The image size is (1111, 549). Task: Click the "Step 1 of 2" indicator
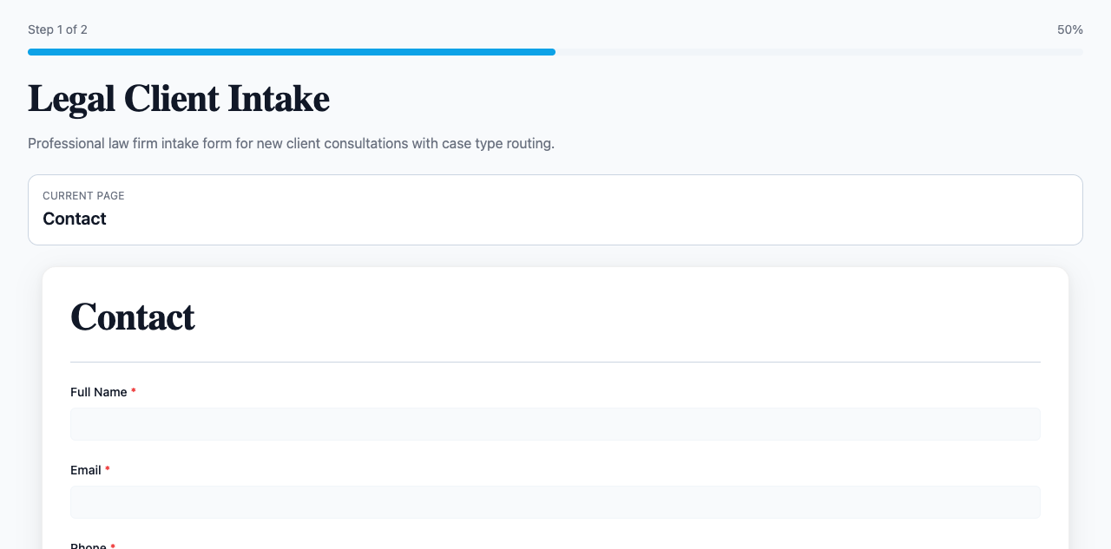(57, 29)
